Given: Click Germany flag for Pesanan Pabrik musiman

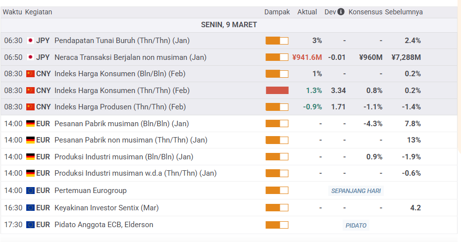Looking at the screenshot, I should (30, 124).
